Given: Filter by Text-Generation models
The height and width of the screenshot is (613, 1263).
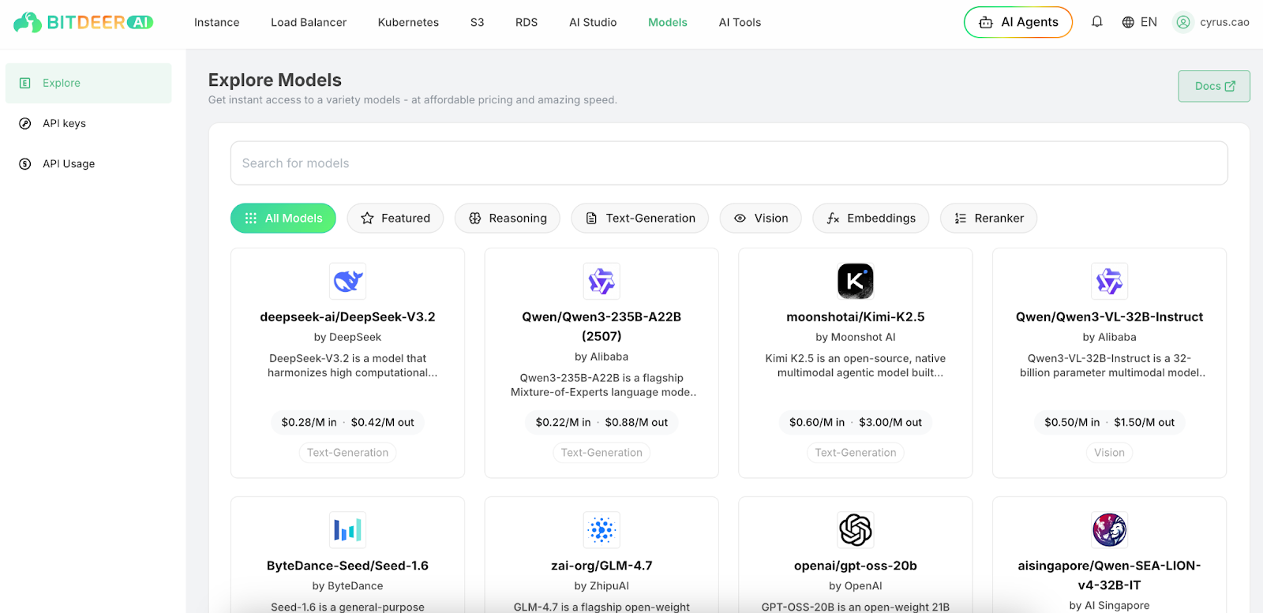Looking at the screenshot, I should pos(640,218).
